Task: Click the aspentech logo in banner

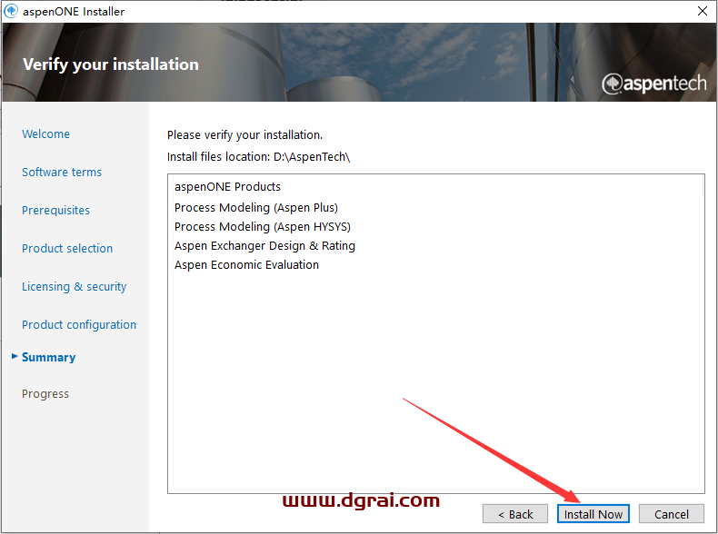Action: point(653,84)
